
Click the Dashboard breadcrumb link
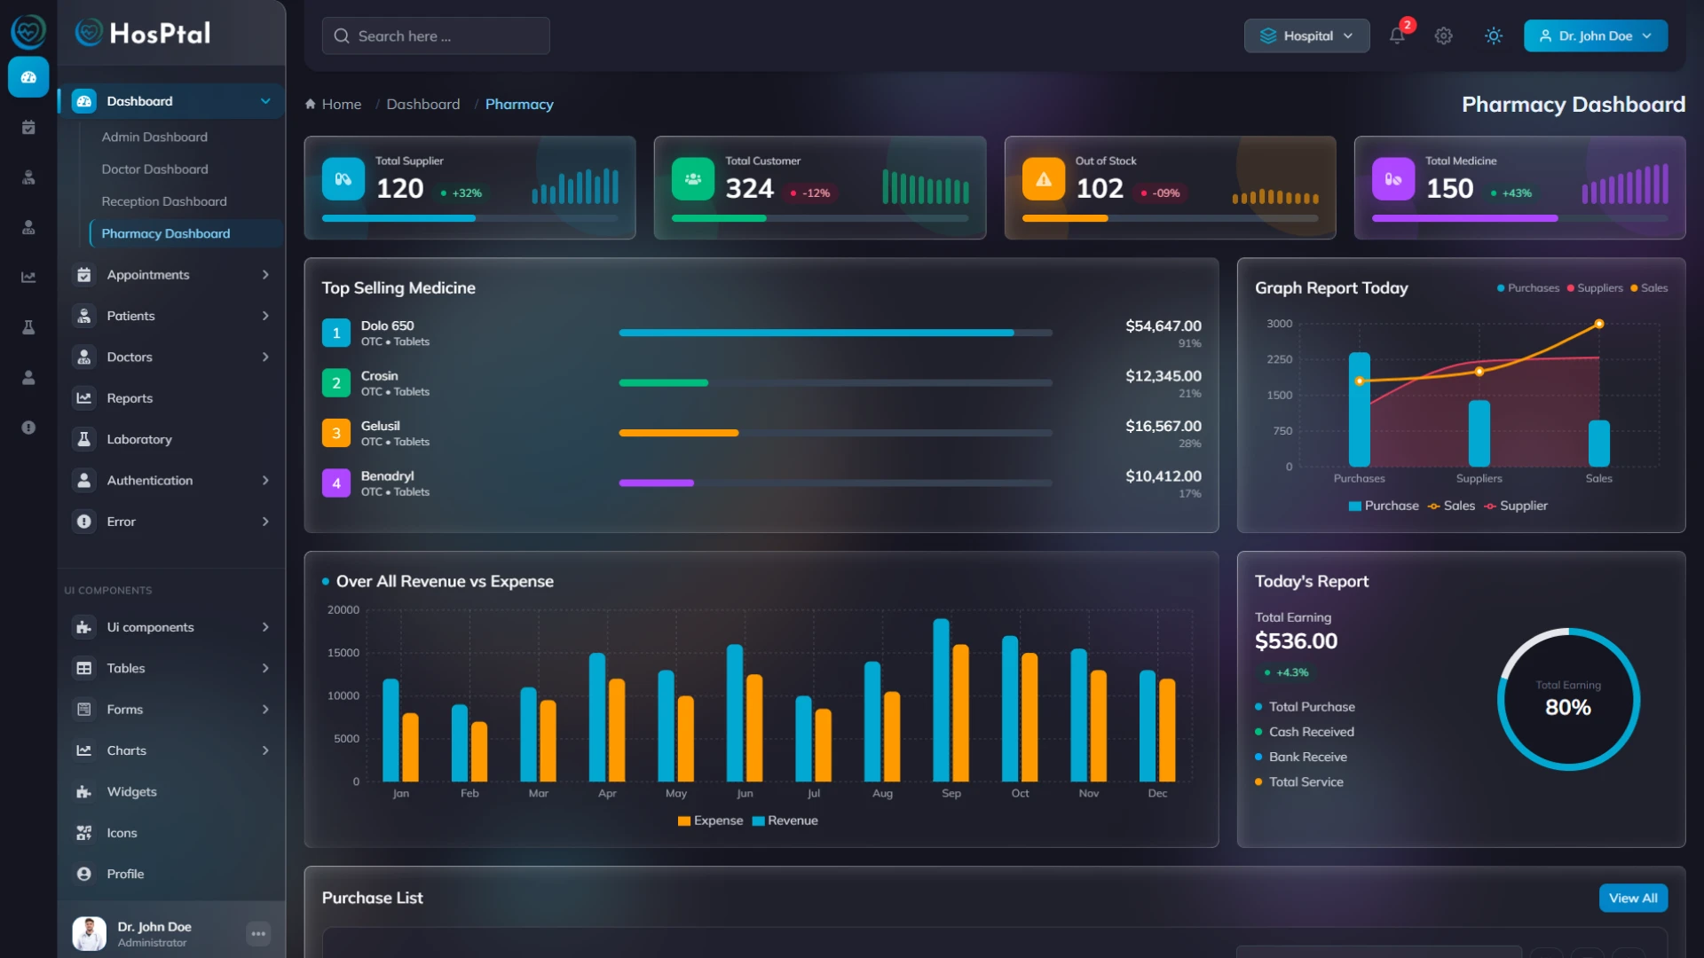coord(422,104)
